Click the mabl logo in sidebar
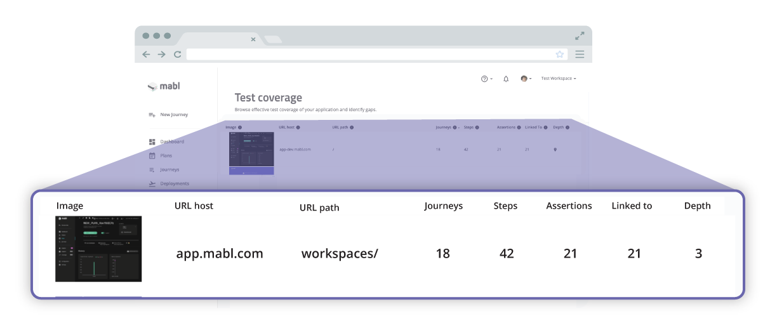This screenshot has height=335, width=777. coord(164,86)
